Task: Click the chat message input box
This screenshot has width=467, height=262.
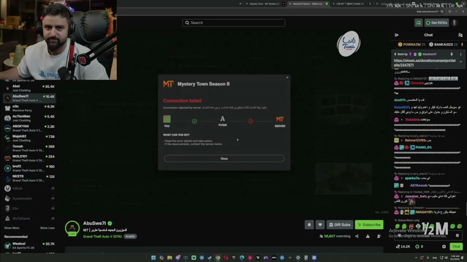Action: tap(428, 235)
